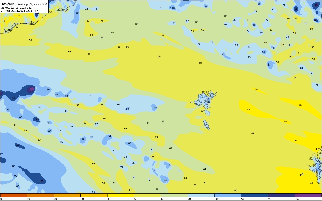Pick the light green 60–70 legend swatch
The image size is (322, 201).
(x=174, y=195)
